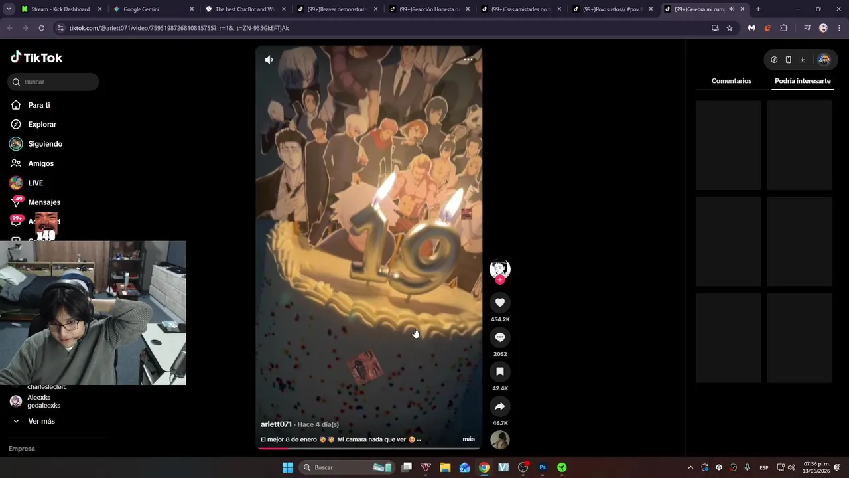Show hidden system tray icons
This screenshot has width=849, height=478.
coord(690,467)
